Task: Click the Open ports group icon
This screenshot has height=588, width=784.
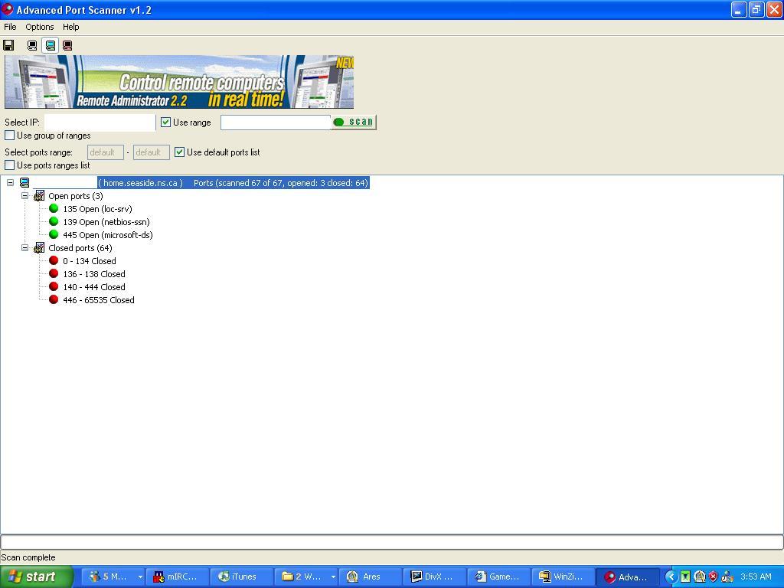Action: click(x=39, y=196)
